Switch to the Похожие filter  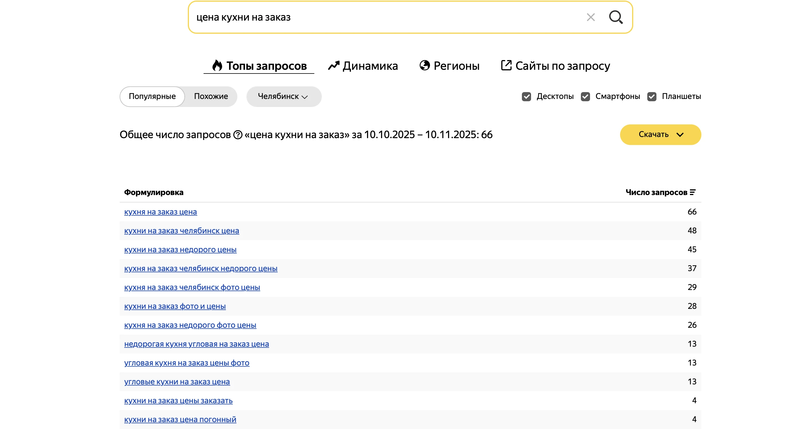211,97
